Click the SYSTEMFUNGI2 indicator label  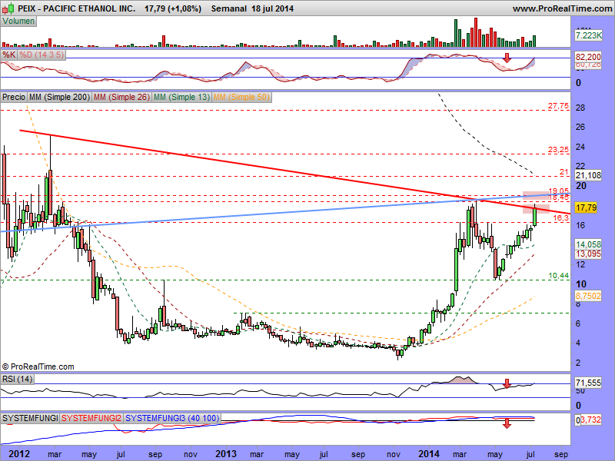click(91, 418)
